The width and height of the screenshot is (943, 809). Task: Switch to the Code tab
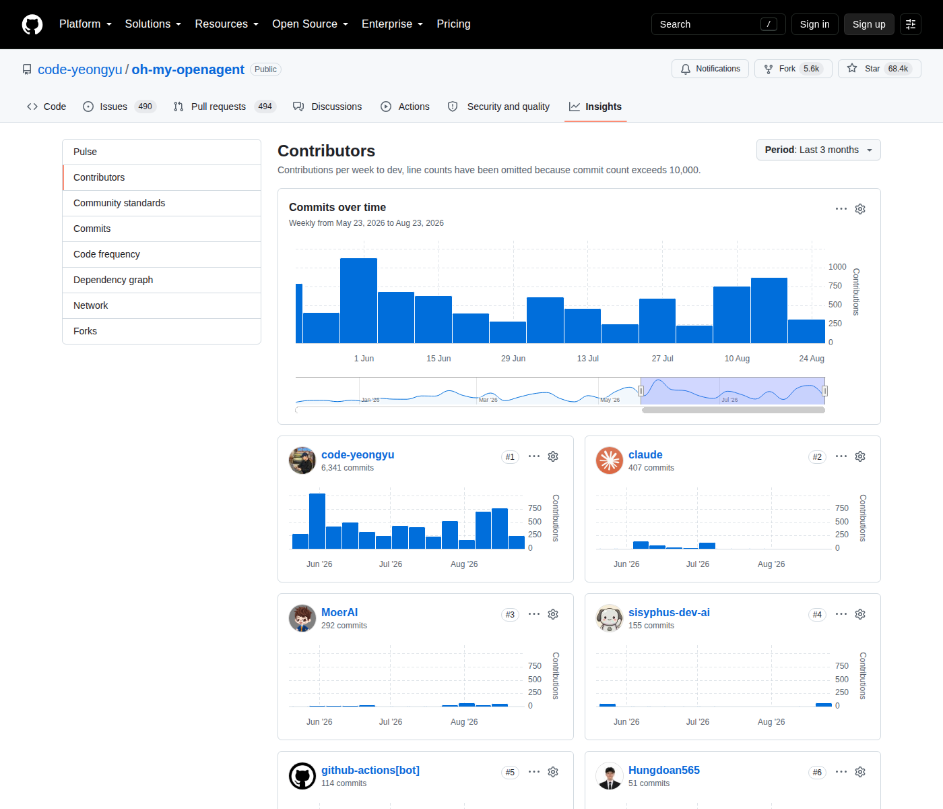tap(46, 107)
